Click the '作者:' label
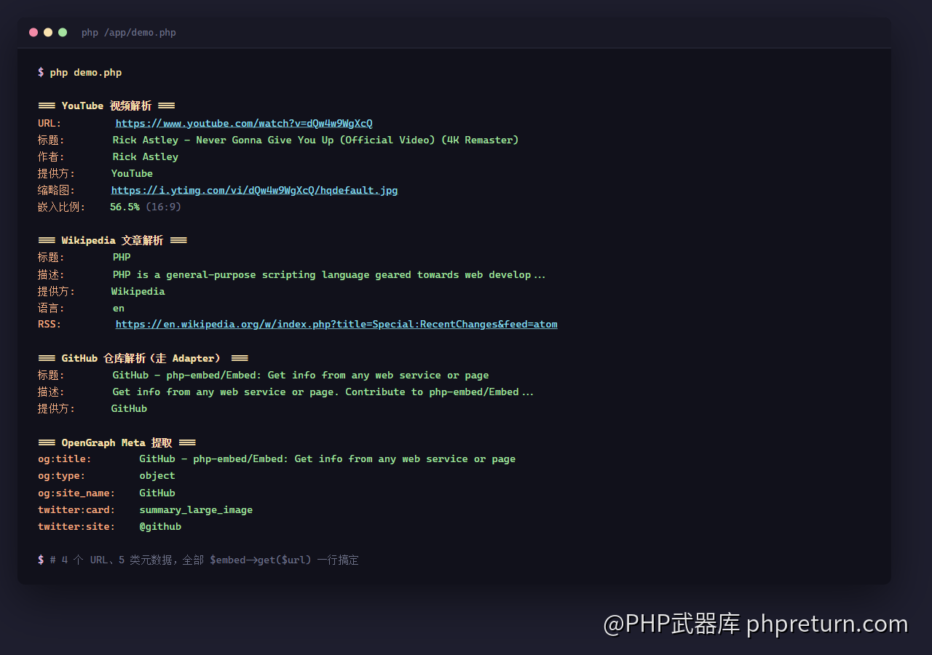Image resolution: width=932 pixels, height=655 pixels. click(x=51, y=157)
